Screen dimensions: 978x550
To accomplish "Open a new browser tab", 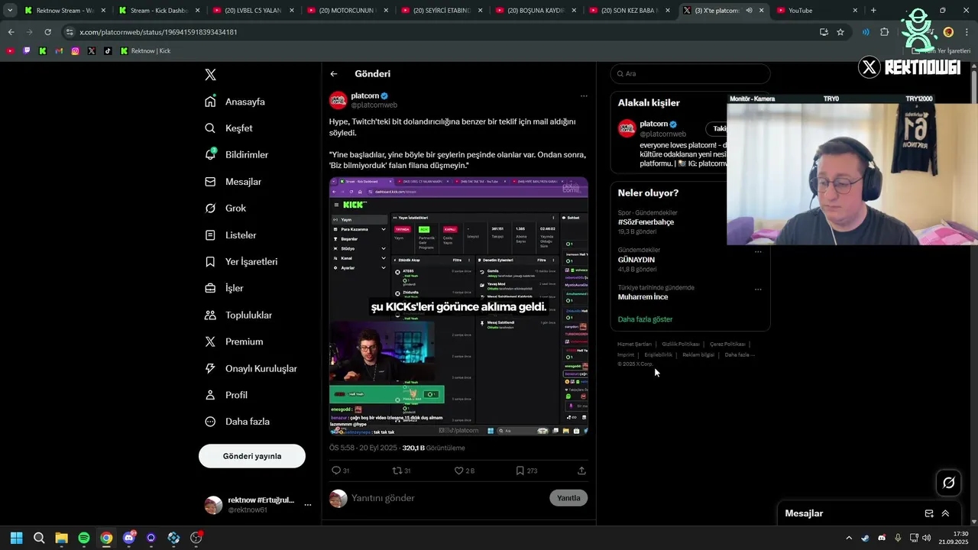I will pyautogui.click(x=873, y=11).
